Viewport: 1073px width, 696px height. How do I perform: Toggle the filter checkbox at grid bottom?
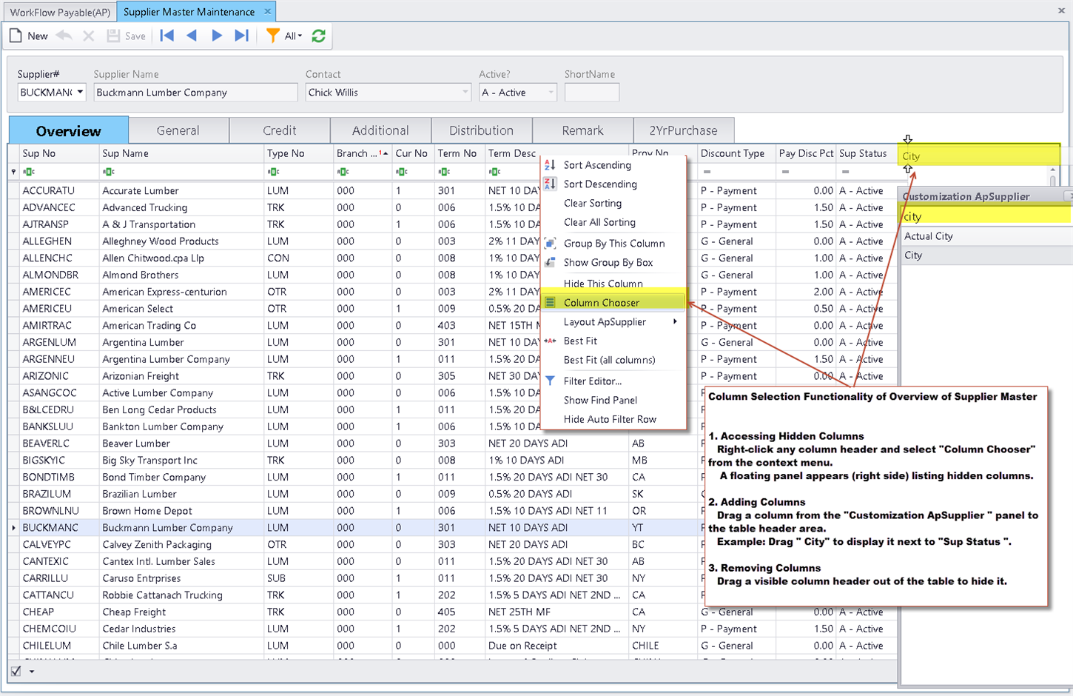point(16,672)
